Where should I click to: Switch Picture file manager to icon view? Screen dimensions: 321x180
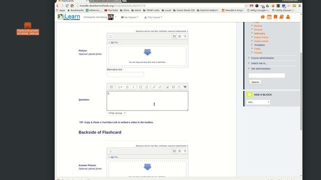pyautogui.click(x=174, y=36)
